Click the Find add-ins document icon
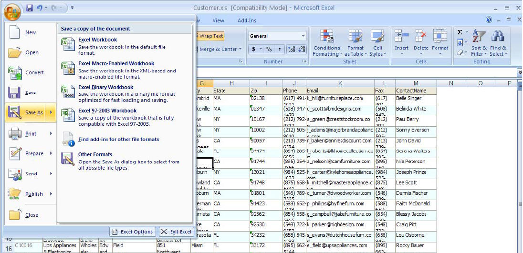523x253 pixels. (68, 139)
